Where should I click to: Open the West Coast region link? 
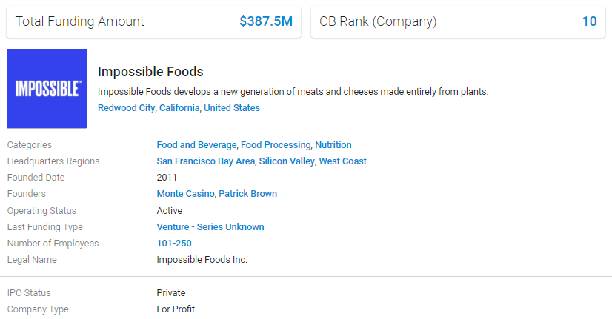tap(343, 161)
